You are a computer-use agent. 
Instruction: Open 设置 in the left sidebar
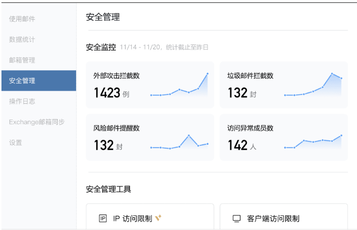[x=16, y=142]
